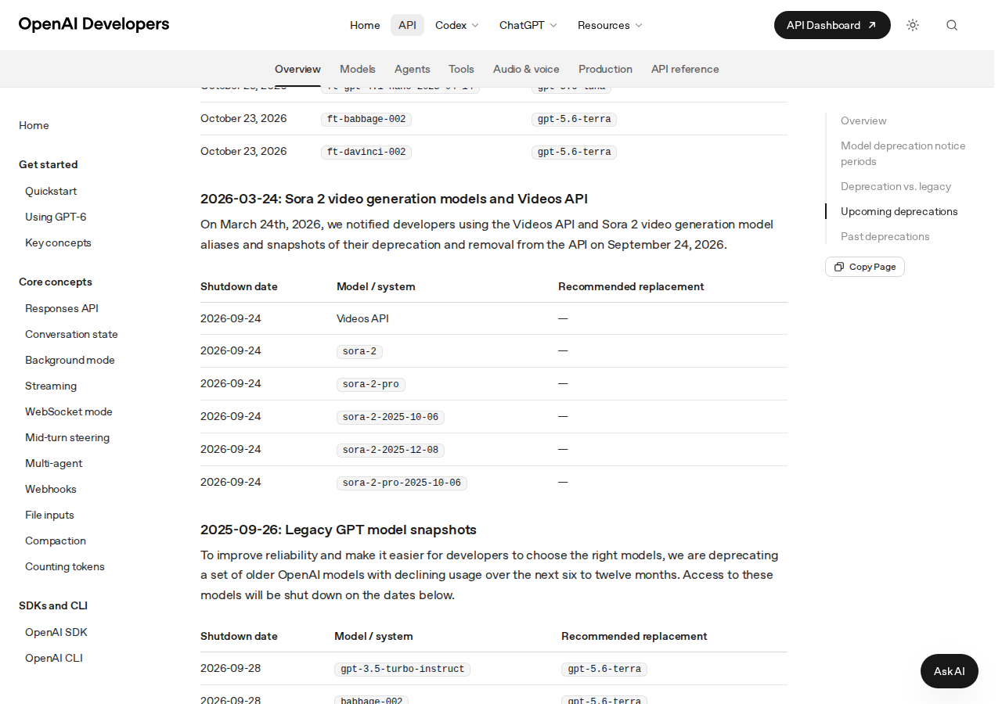Jump to Deprecation vs. legacy section
The height and width of the screenshot is (704, 1002).
pyautogui.click(x=896, y=186)
